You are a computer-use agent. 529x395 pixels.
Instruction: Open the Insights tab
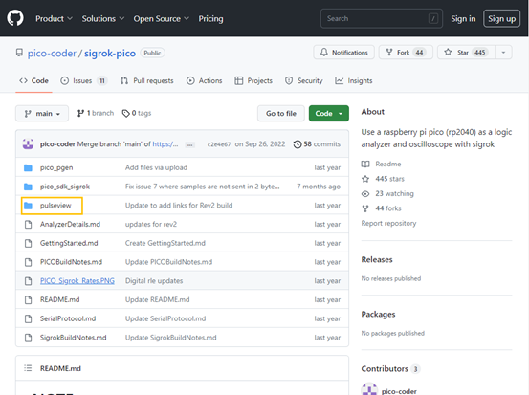click(x=354, y=80)
